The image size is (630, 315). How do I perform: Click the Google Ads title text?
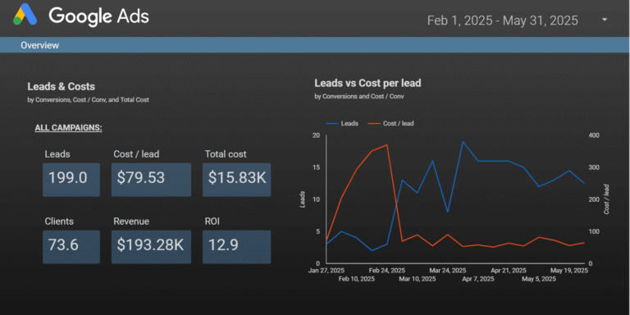pos(98,16)
